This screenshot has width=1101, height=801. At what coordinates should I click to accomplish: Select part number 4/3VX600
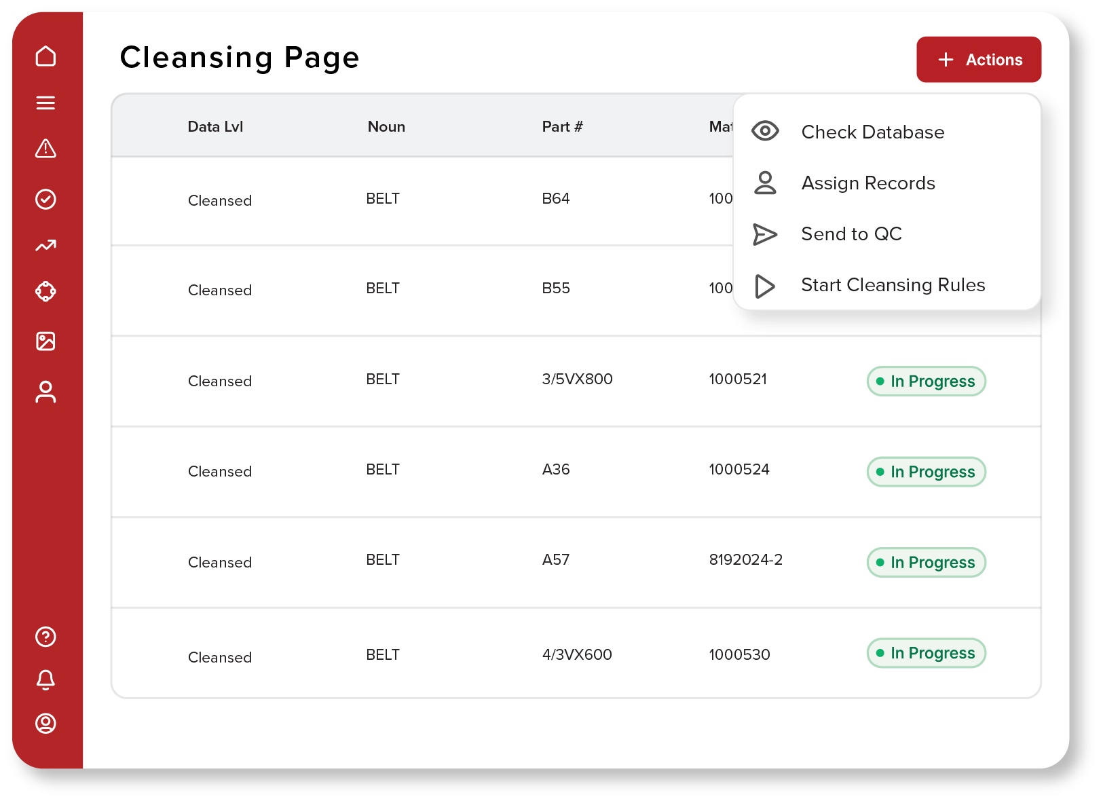(577, 655)
